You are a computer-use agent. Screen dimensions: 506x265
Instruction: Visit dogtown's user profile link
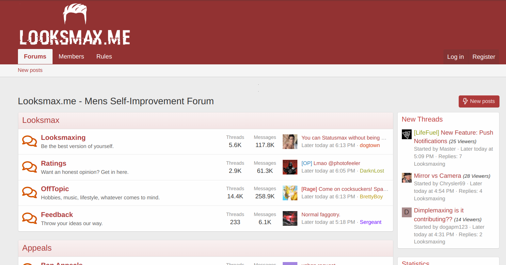[x=370, y=145]
